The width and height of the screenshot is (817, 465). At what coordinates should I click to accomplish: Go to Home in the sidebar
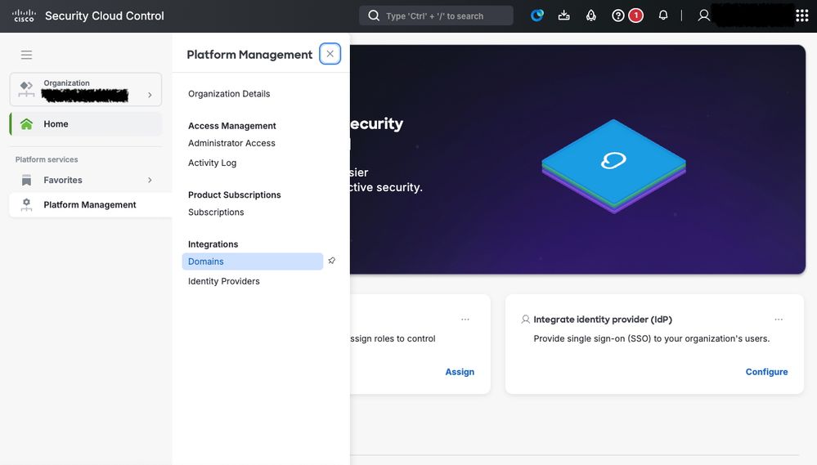pos(86,124)
